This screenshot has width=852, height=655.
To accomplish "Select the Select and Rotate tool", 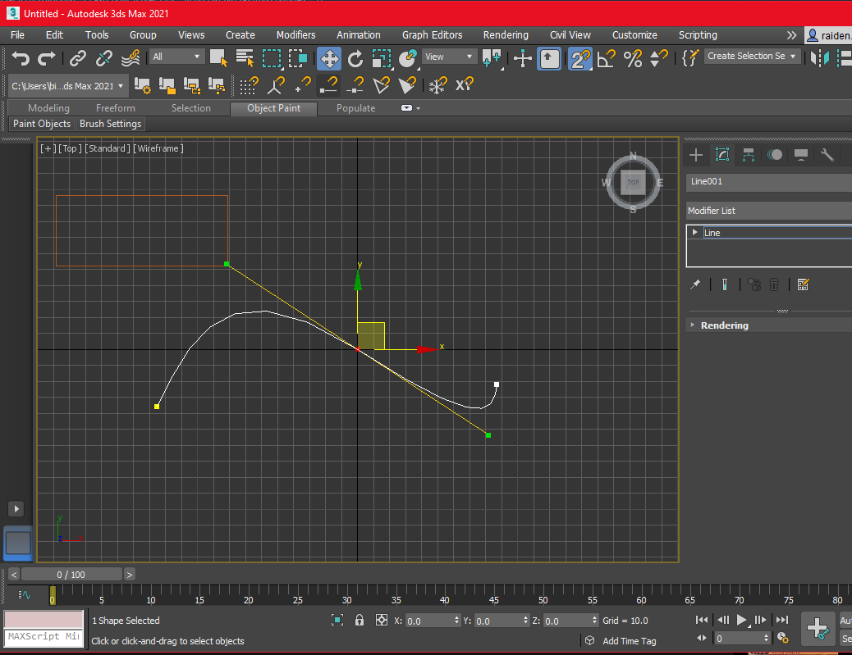I will tap(356, 59).
